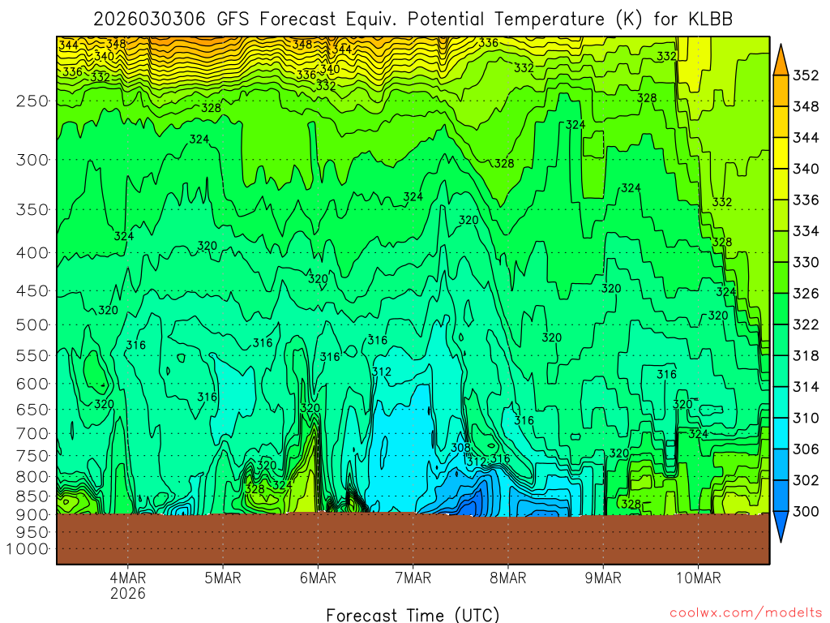Click the orange upward arrow atop the colorbar
This screenshot has width=830, height=623.
click(x=781, y=60)
